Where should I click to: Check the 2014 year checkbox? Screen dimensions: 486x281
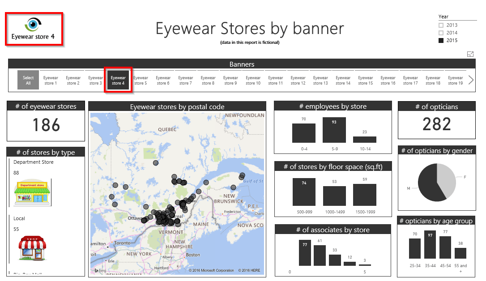tap(441, 33)
